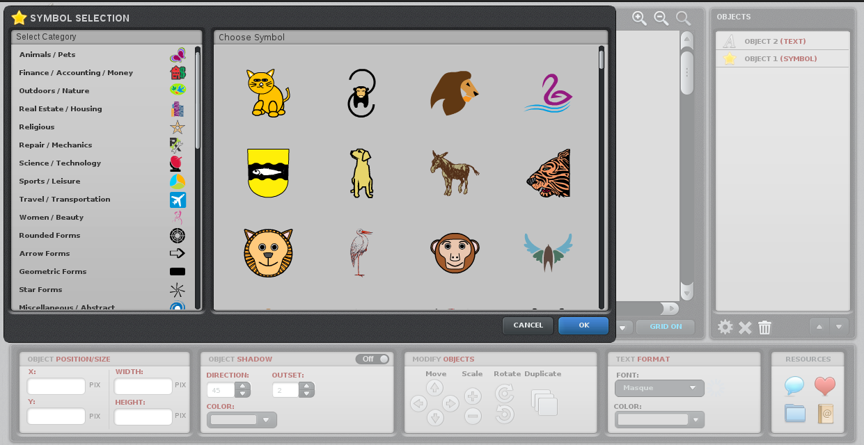
Task: Toggle the GRID ON button
Action: pyautogui.click(x=666, y=326)
